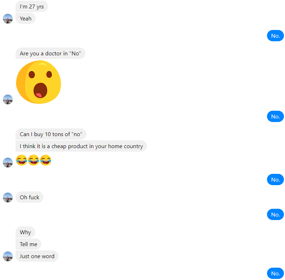Click the middle laughing-crying emoji

(x=34, y=160)
